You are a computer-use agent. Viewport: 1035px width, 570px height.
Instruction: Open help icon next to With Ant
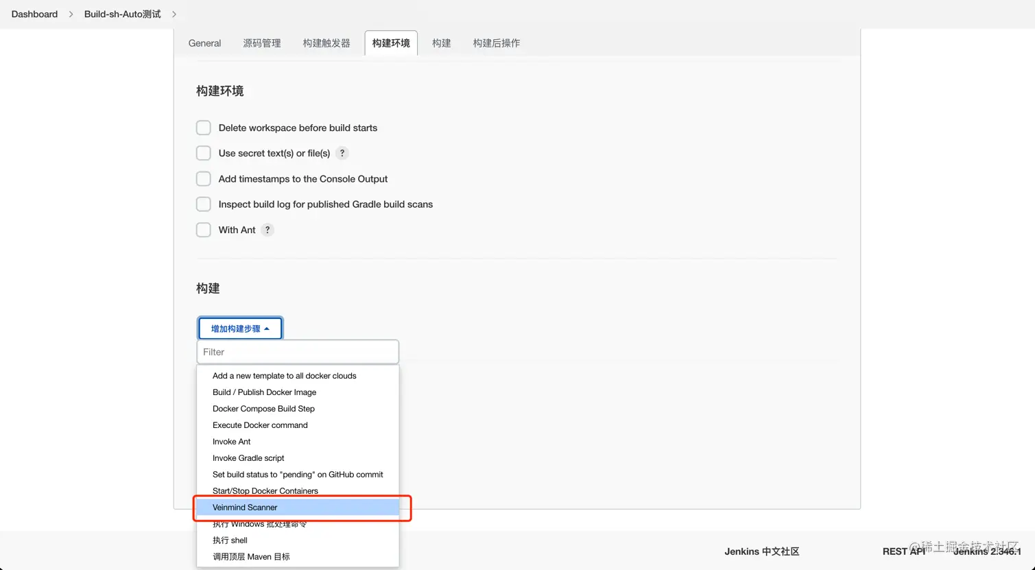(x=267, y=230)
